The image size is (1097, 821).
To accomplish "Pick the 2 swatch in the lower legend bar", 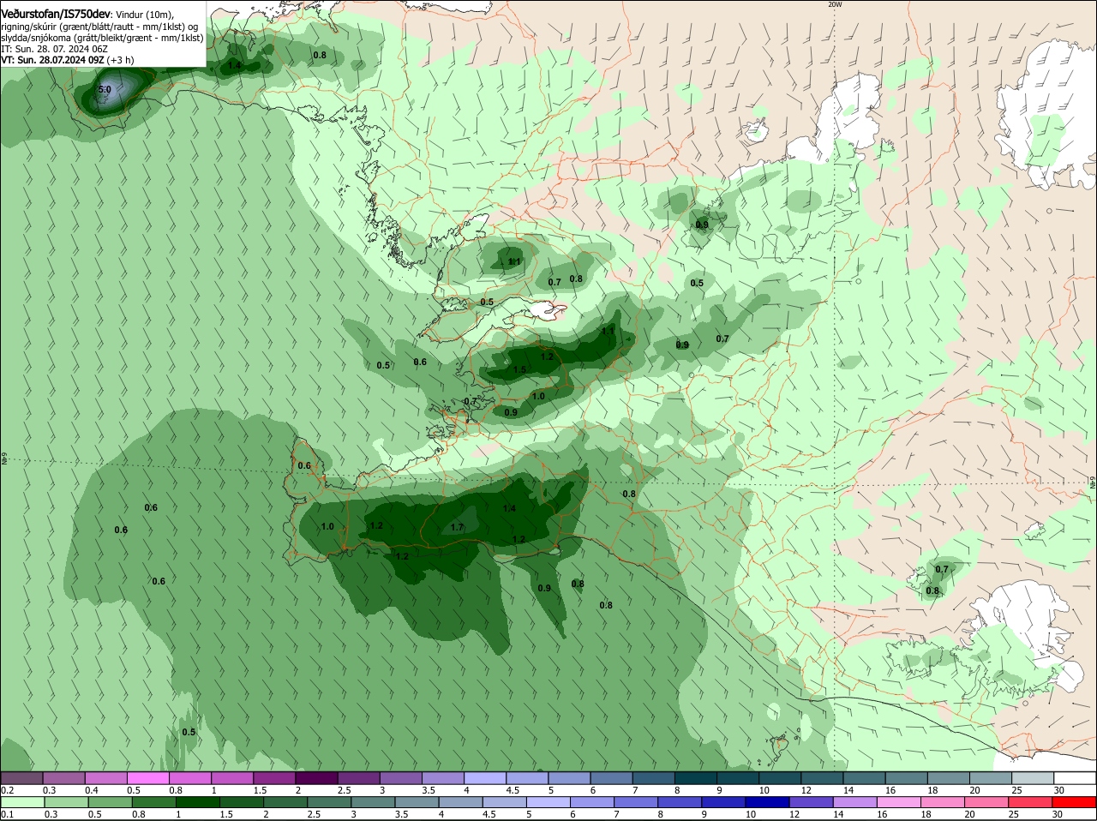I will tap(285, 802).
